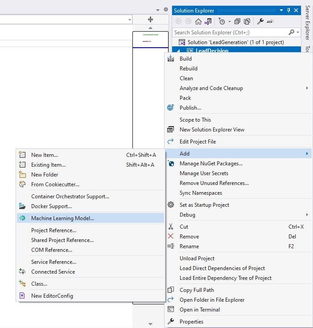Click the Pending Changes Filter clock icon
This screenshot has height=328, width=313.
222,21
